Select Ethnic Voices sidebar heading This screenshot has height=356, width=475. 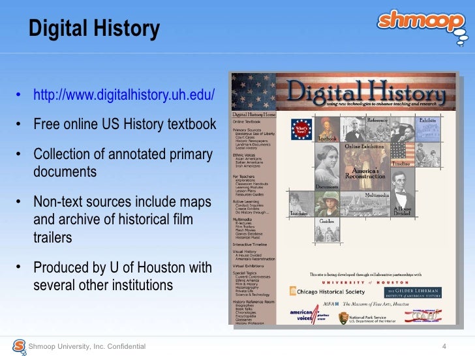(x=243, y=155)
